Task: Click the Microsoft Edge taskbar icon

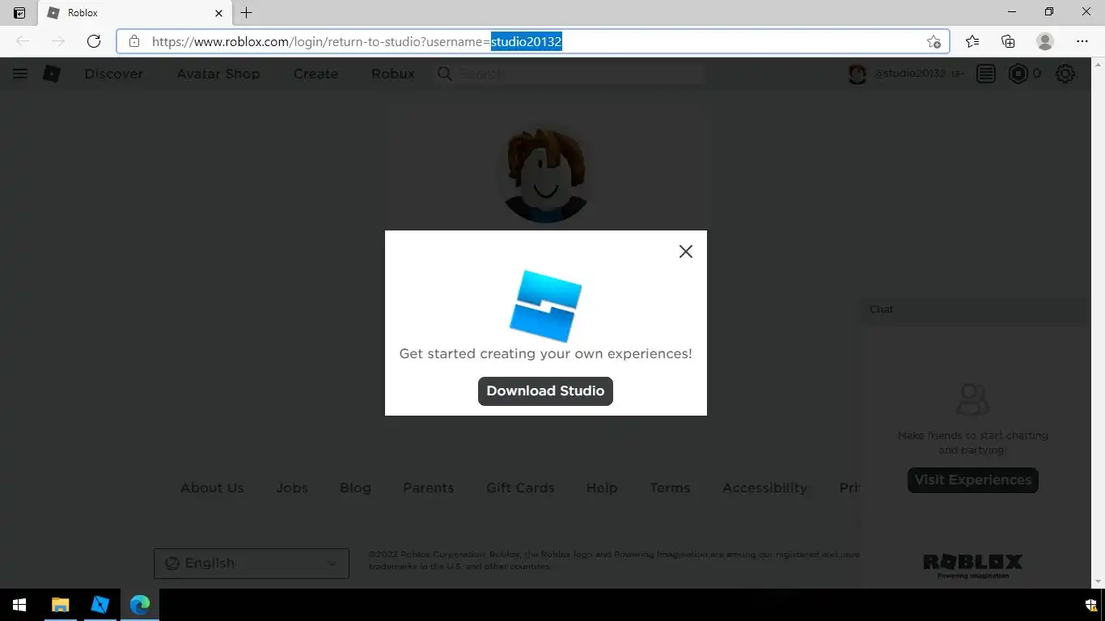Action: click(x=140, y=605)
